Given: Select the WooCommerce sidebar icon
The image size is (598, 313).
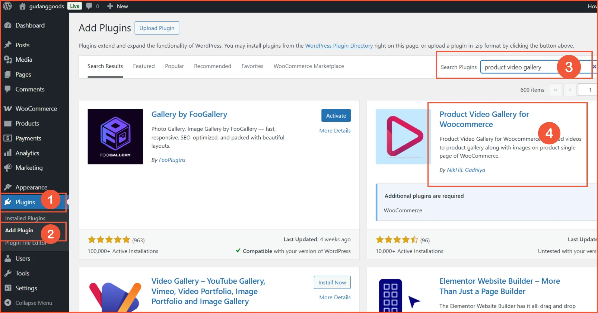Looking at the screenshot, I should [7, 108].
